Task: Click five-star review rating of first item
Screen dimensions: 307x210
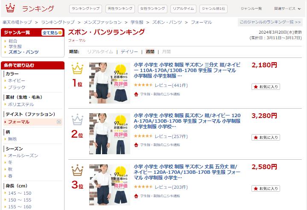Action: (143, 85)
